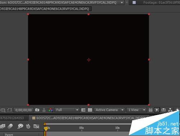Click the footage tab color icon square
180x136 pixels.
tap(134, 3)
